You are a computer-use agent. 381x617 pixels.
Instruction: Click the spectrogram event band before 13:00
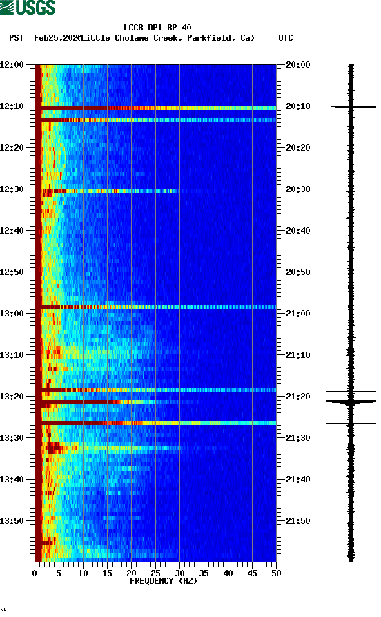(x=156, y=307)
